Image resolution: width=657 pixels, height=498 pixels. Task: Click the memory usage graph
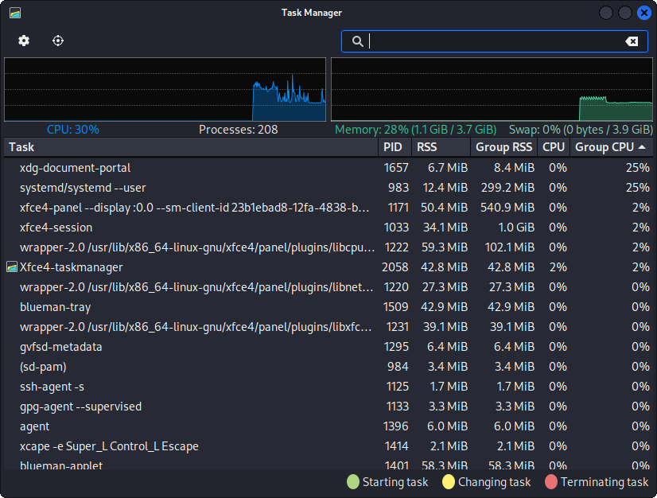click(492, 89)
